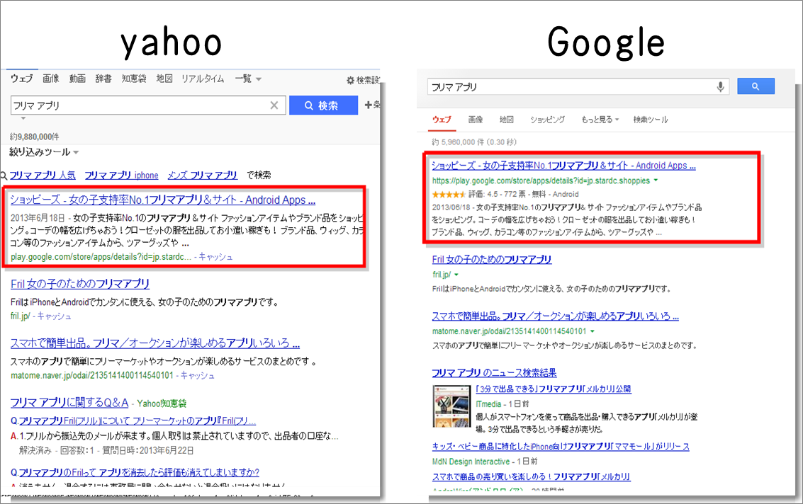The height and width of the screenshot is (504, 803).
Task: Open Yahoo result スマホで簡単出品 title
Action: 155,343
